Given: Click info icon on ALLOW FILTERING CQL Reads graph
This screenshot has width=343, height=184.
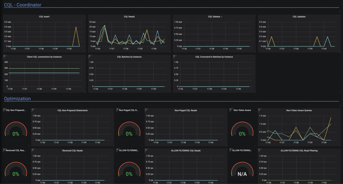Looking at the screenshot, I should pos(146,150).
